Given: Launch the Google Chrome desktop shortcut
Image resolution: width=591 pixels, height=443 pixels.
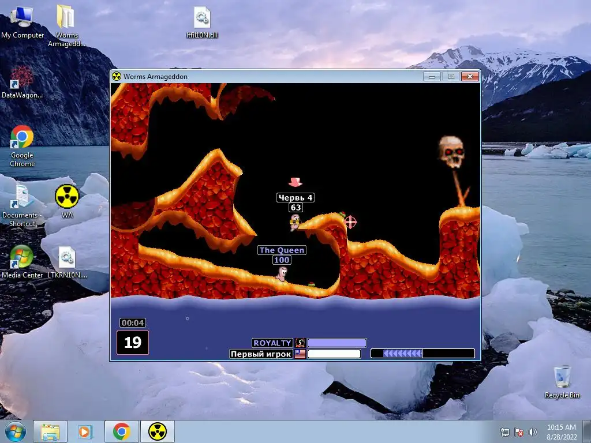Looking at the screenshot, I should [22, 146].
